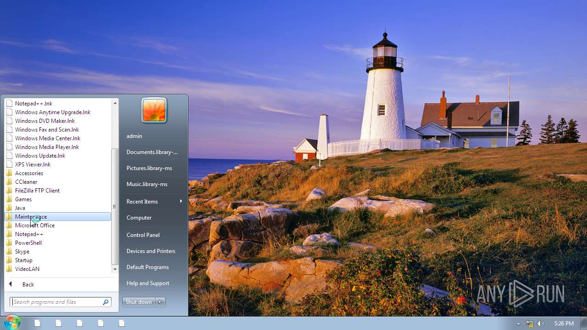Screen dimensions: 587x330
Task: Open the VideoLAN folder icon
Action: coord(9,269)
